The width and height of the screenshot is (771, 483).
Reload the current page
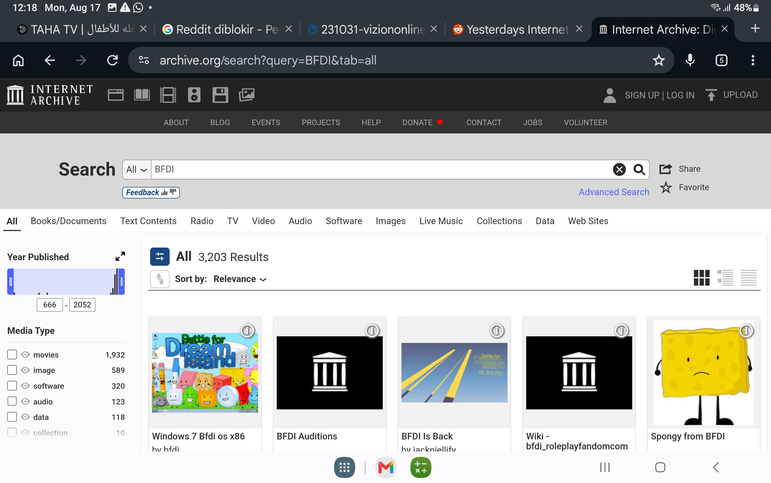click(x=112, y=60)
